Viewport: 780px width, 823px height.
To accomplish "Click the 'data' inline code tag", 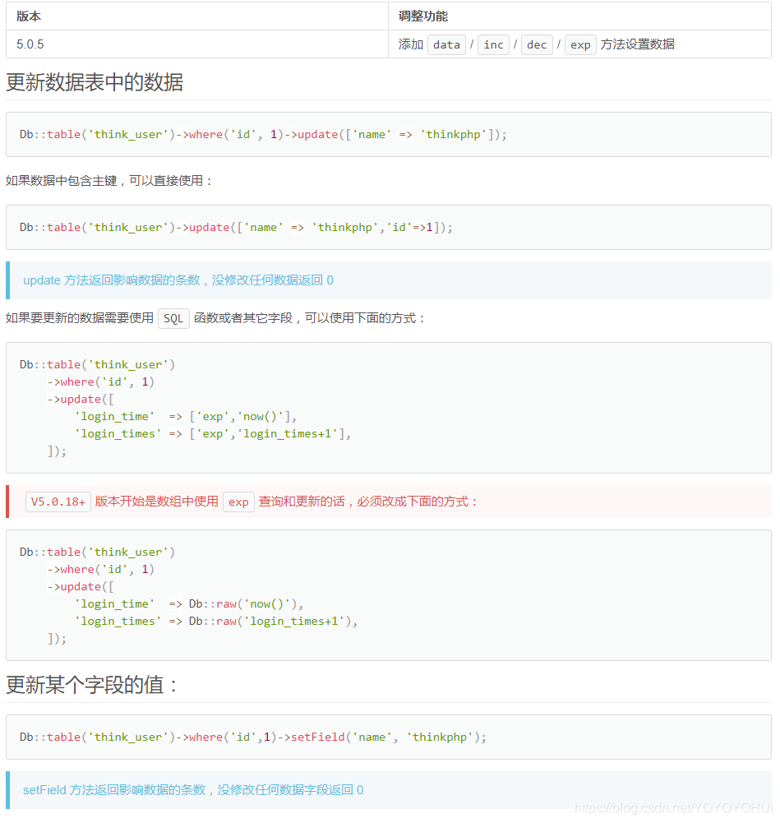I will pos(446,44).
